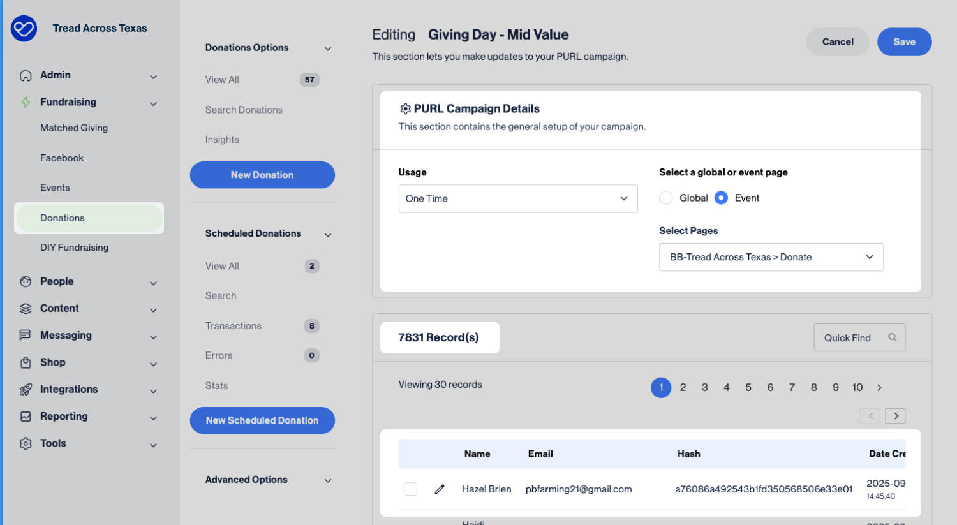Click the Admin home icon in sidebar
The height and width of the screenshot is (525, 957).
click(x=26, y=75)
